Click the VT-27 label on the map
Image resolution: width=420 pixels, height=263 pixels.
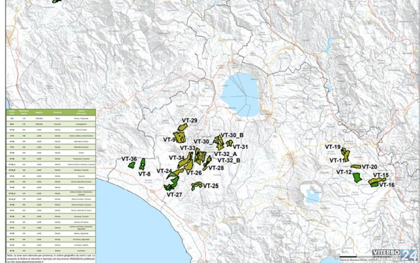[x=175, y=195]
